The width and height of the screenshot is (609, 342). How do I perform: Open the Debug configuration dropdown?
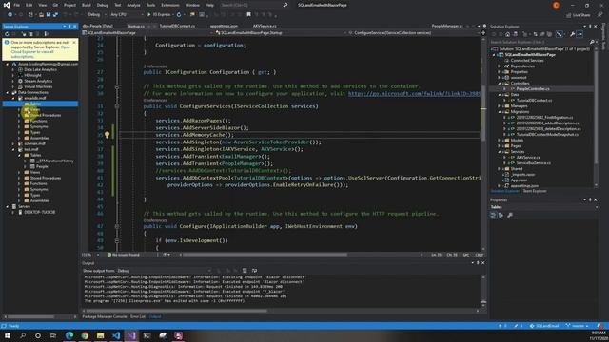click(96, 15)
